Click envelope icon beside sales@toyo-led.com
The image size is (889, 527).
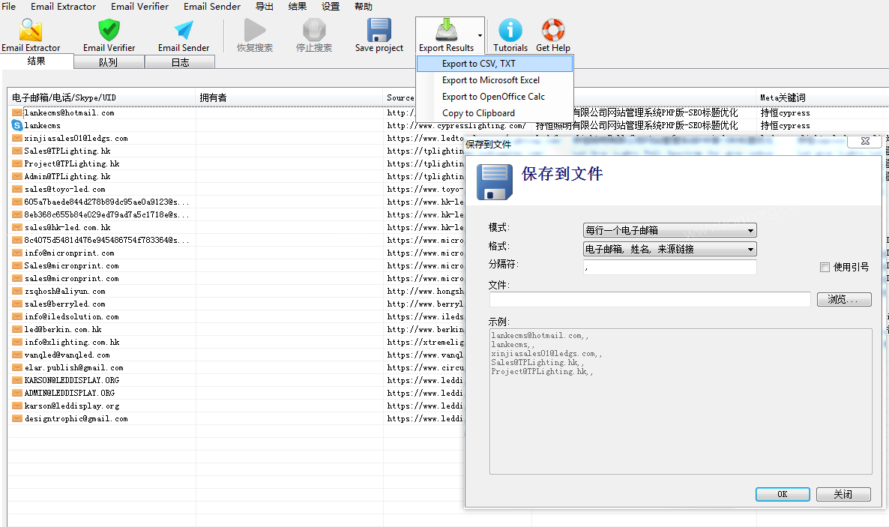[17, 190]
